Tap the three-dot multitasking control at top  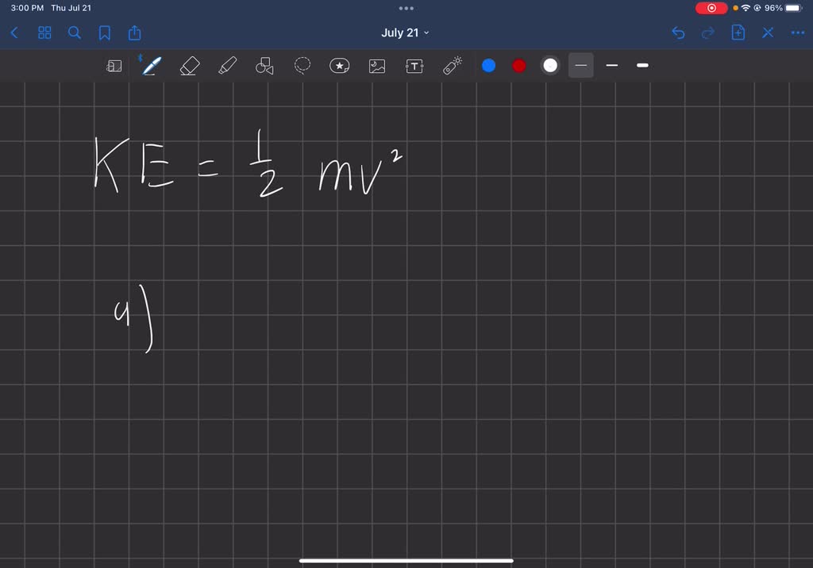pyautogui.click(x=406, y=8)
